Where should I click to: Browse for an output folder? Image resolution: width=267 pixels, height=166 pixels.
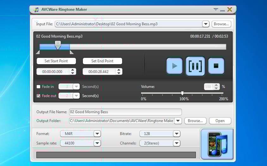coord(195,121)
